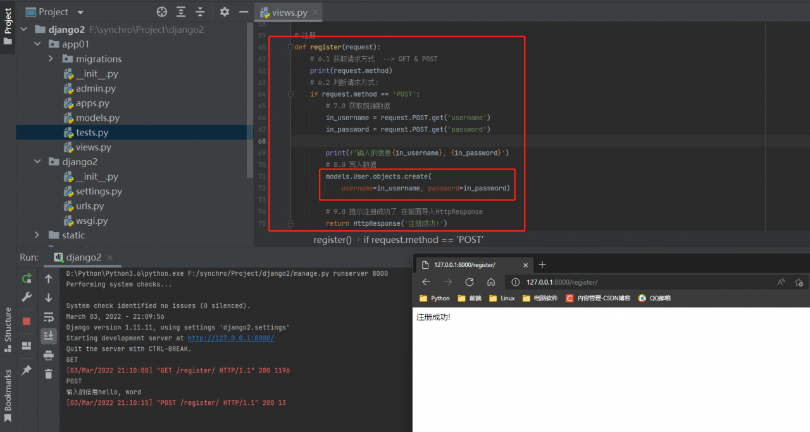The width and height of the screenshot is (810, 432).
Task: Open the Project view dropdown
Action: click(80, 12)
